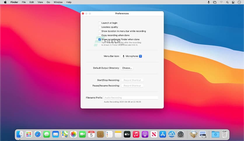Launch the Music app from the dock
Image resolution: width=244 pixels, height=141 pixels.
(136, 134)
